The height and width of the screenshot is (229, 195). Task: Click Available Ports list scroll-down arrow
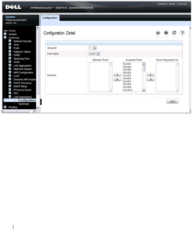[144, 90]
